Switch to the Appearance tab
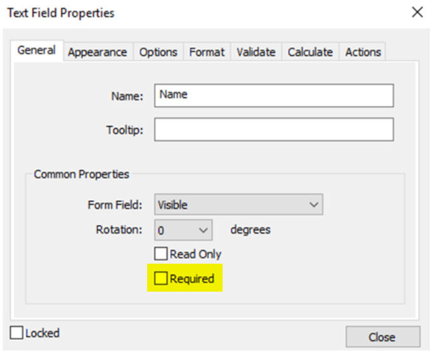Viewport: 430px width, 352px height. [97, 52]
